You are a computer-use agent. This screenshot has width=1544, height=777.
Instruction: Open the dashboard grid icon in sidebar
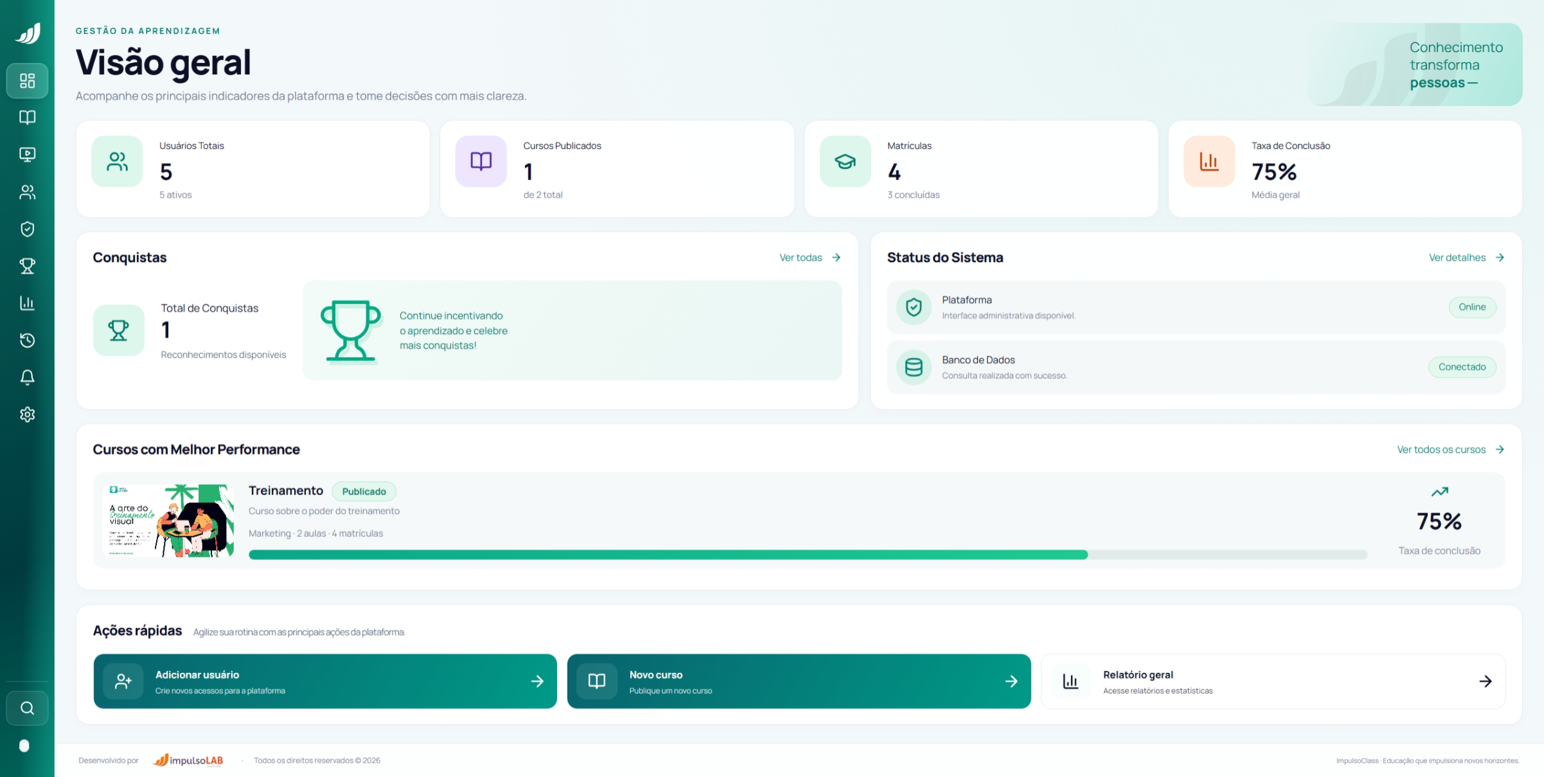[27, 80]
